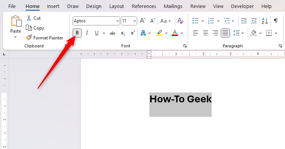Click the first line indent marker on ruler

[149, 52]
